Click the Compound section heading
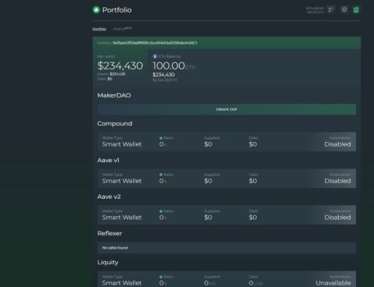Screen dimensions: 374x287 114,123
